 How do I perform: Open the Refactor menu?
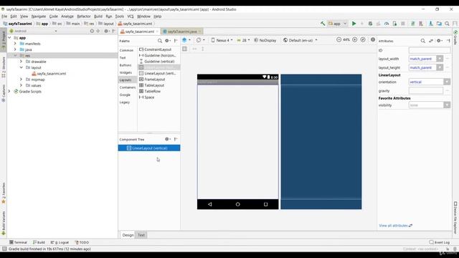pos(84,16)
